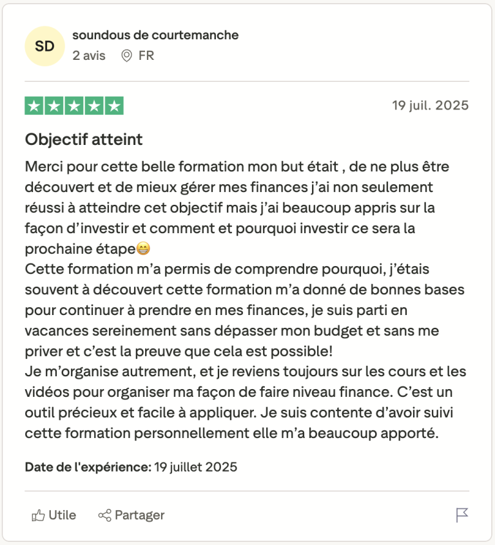Report the review with the flag icon
The width and height of the screenshot is (495, 545).
(x=461, y=515)
